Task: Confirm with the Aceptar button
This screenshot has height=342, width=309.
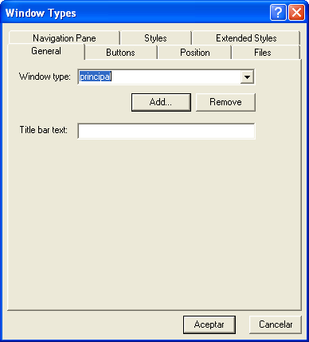Action: (209, 324)
